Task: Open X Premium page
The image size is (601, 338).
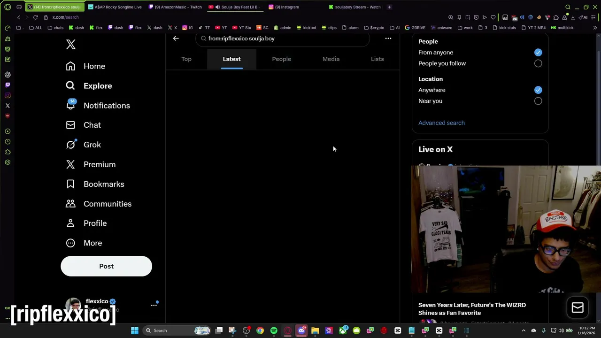Action: 91,164
